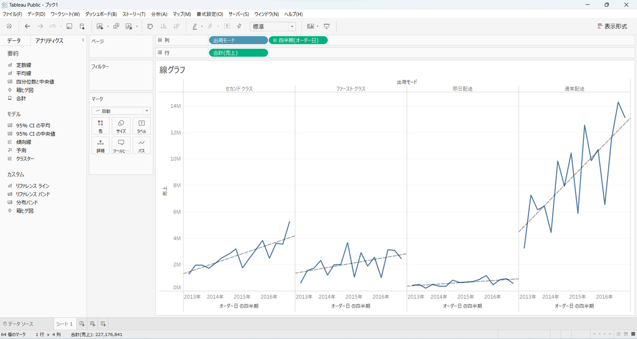Click the save disk icon in toolbar

69,27
